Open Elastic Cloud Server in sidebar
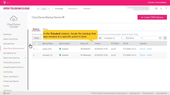This screenshot has height=95, width=170. 11,39
